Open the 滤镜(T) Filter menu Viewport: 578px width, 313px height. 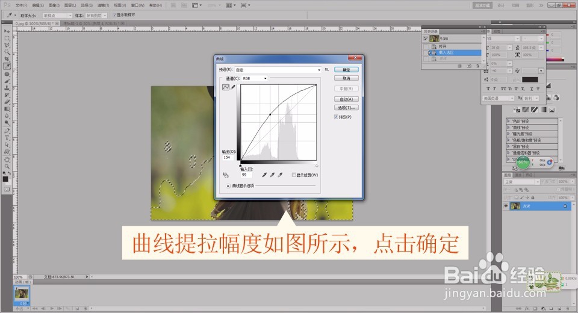coord(103,5)
